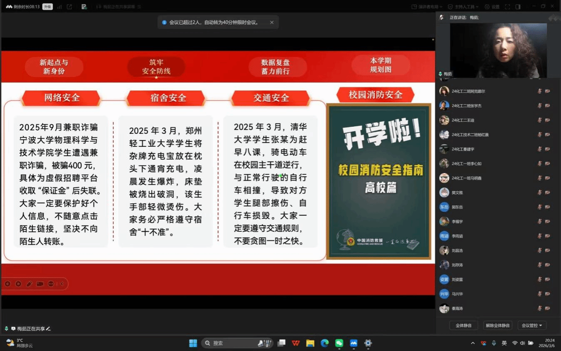The image size is (561, 351).
Task: Toggle the side panel icon in top bar
Action: pyautogui.click(x=518, y=7)
